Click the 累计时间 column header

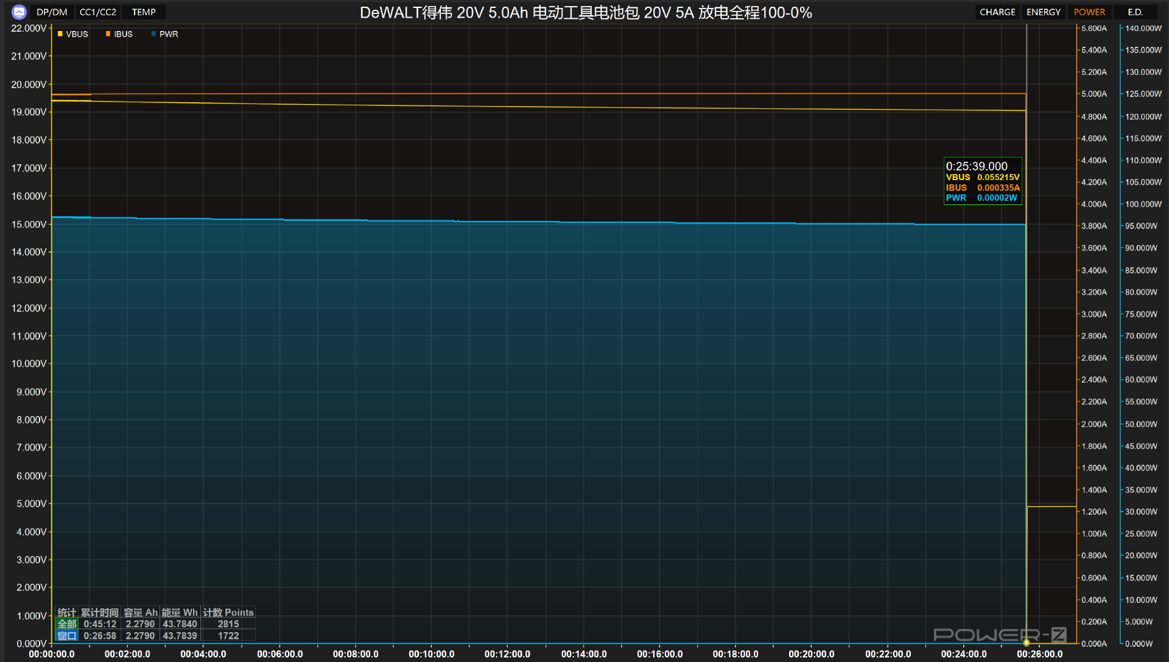tap(100, 612)
